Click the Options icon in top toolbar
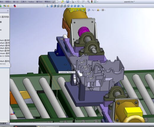 (95, 1)
